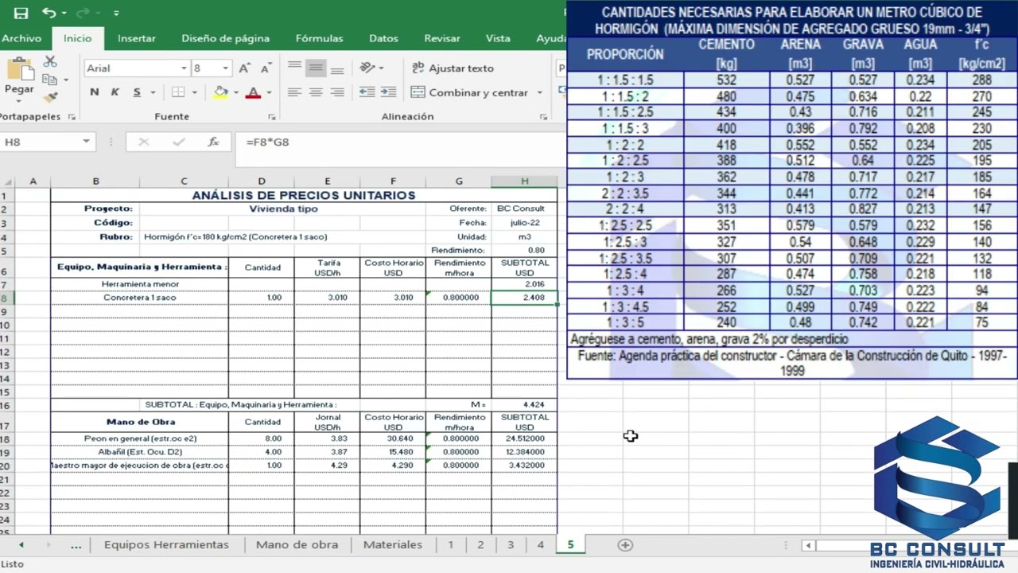Open the fill color dropdown arrow

tap(235, 93)
